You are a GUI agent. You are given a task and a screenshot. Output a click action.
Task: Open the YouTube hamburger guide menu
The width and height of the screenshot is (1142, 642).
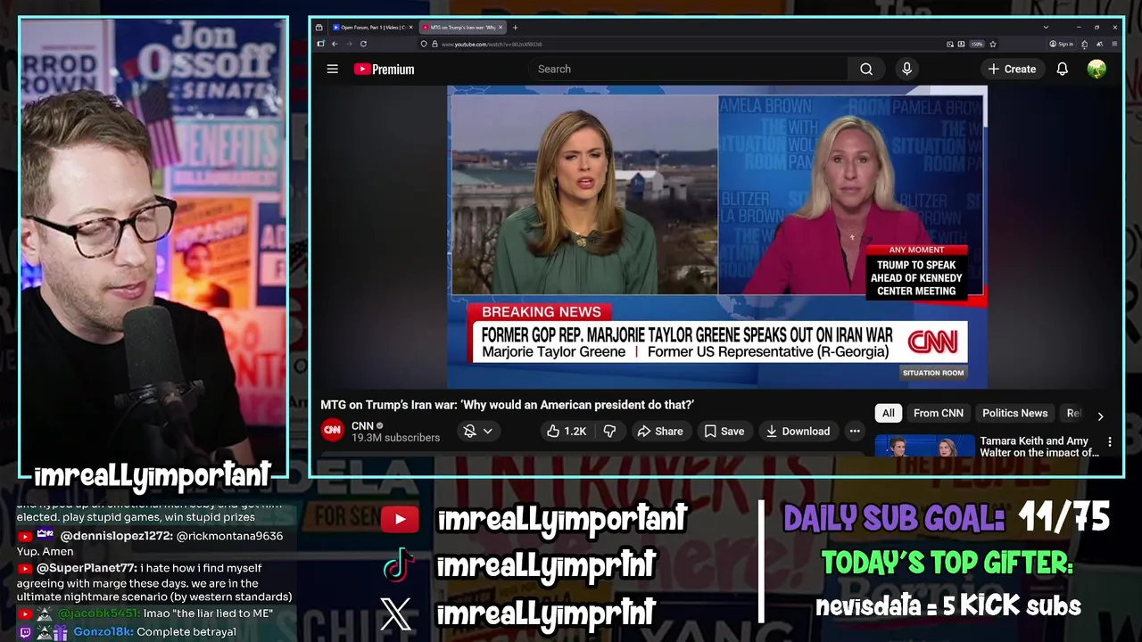332,69
